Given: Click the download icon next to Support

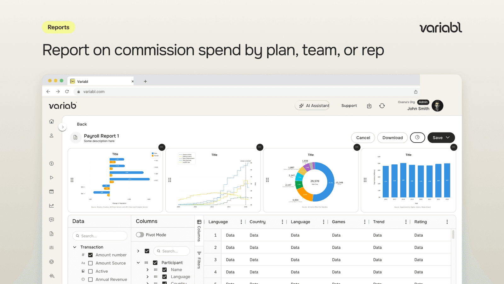Looking at the screenshot, I should [x=369, y=106].
